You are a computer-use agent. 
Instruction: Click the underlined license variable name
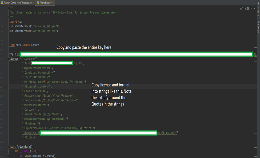[13, 59]
